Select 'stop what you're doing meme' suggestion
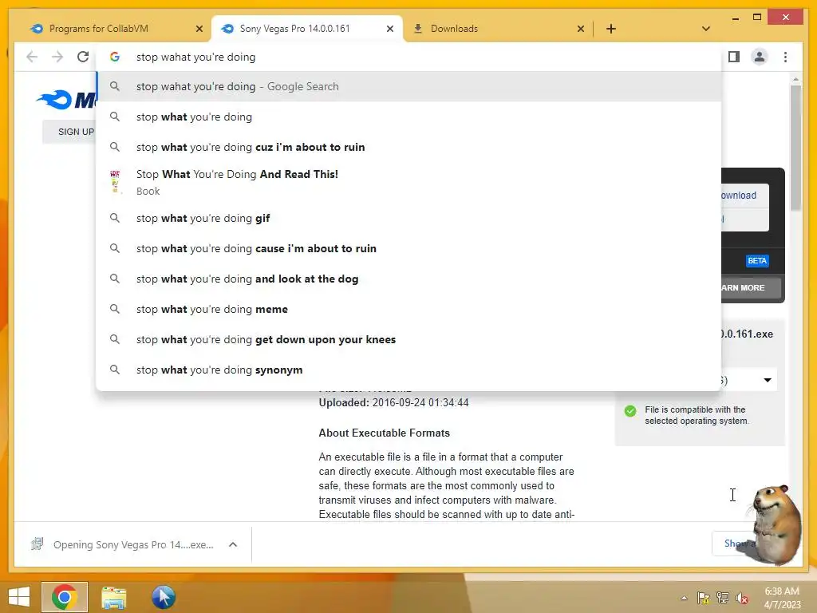 point(409,309)
